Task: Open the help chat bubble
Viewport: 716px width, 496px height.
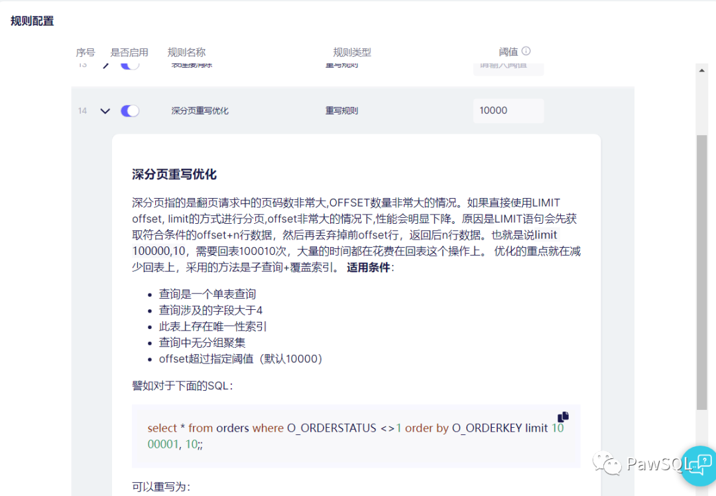Action: 699,465
